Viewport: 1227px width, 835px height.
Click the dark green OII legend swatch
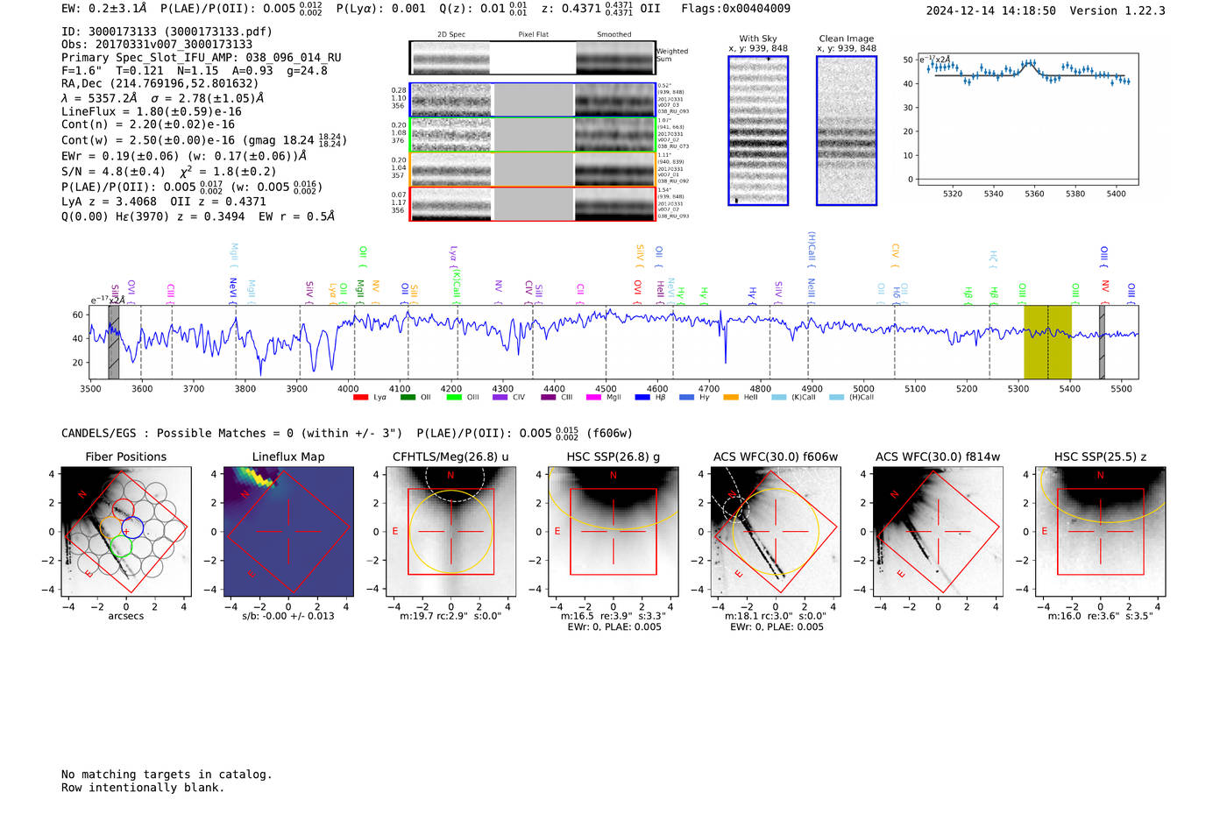408,398
